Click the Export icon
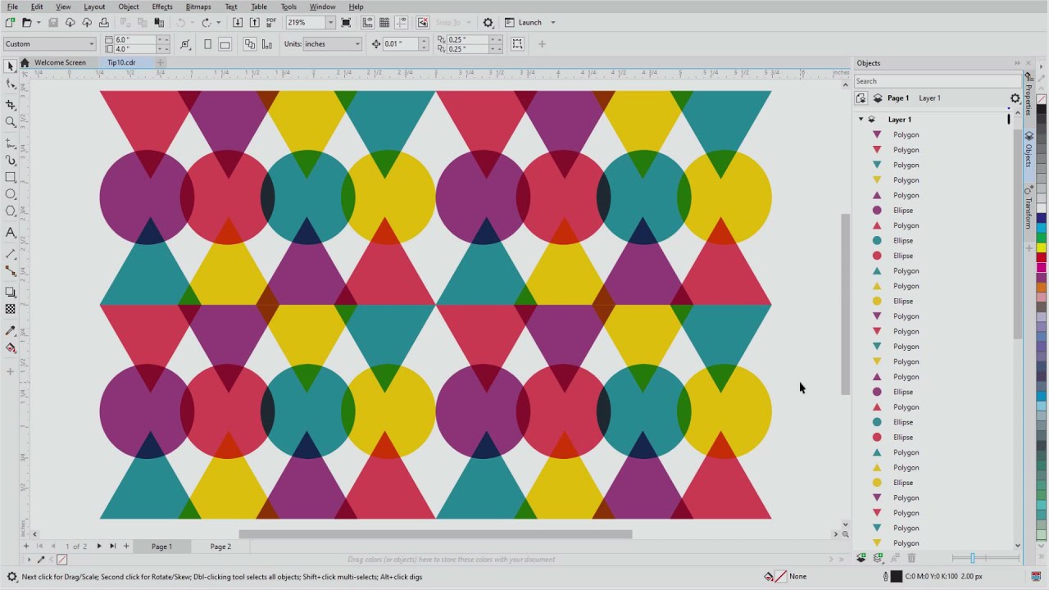The height and width of the screenshot is (590, 1049). coord(254,22)
